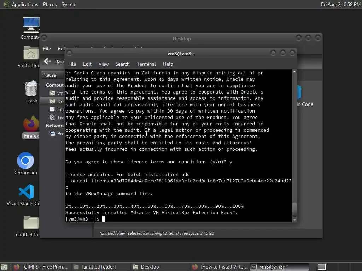This screenshot has width=362, height=271.
Task: Click the vm3@vm3:~ terminal title bar
Action: (x=181, y=54)
